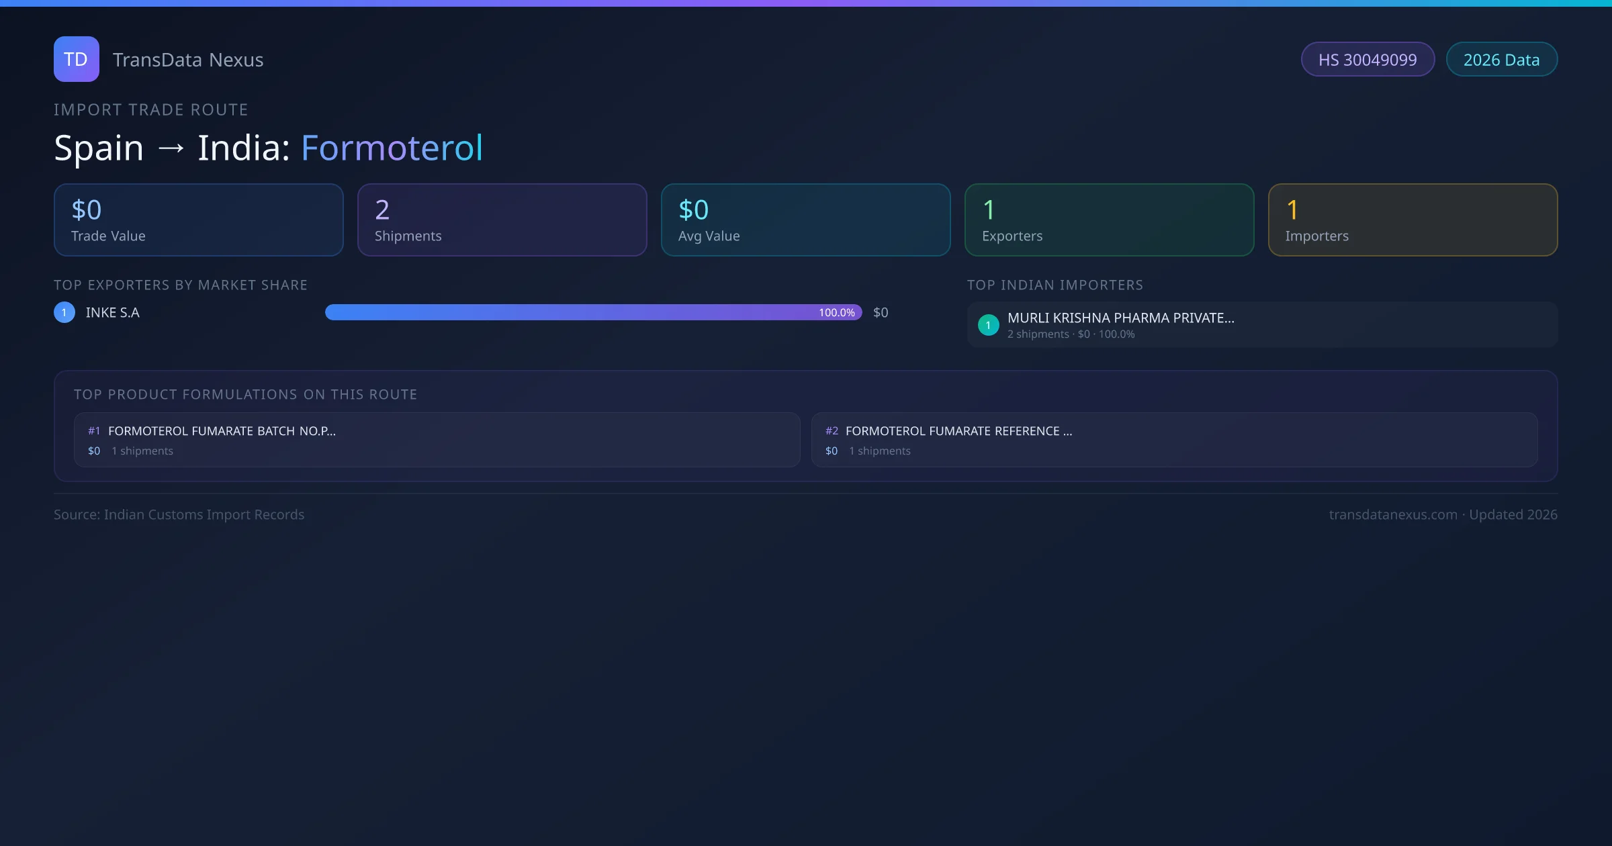Click the green rank 1 importer badge
The image size is (1612, 846).
point(988,325)
